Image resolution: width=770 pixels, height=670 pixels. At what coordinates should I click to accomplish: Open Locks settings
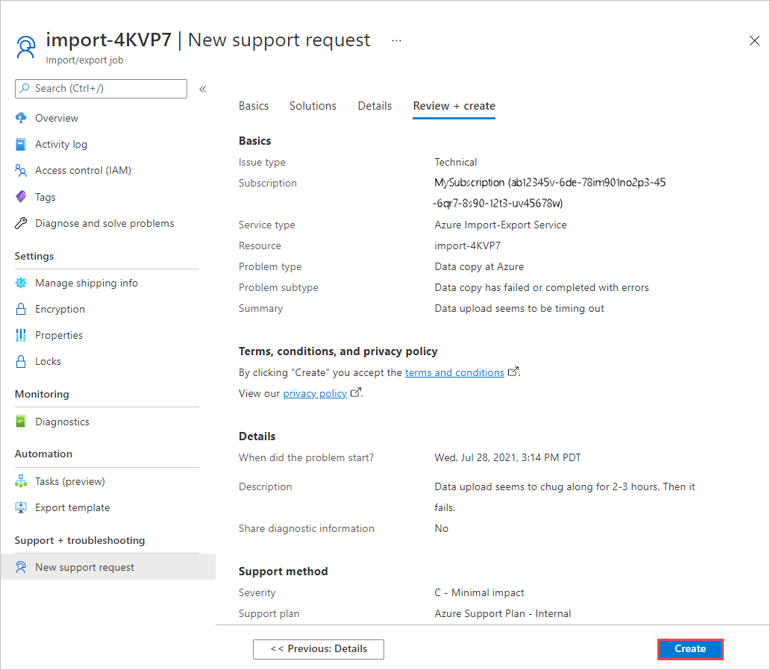coord(48,362)
